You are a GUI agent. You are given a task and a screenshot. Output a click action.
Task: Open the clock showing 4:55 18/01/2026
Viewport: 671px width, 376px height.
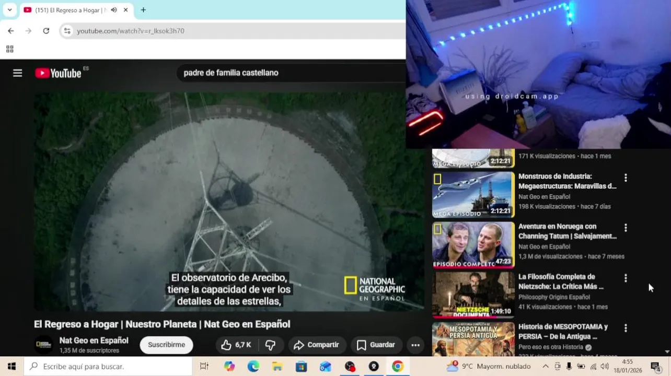(627, 366)
